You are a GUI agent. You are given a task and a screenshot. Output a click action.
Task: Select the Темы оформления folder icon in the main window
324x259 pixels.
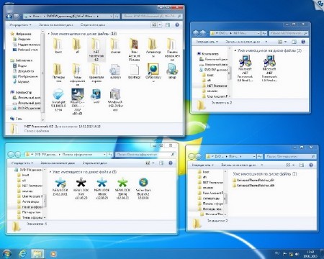pos(77,75)
